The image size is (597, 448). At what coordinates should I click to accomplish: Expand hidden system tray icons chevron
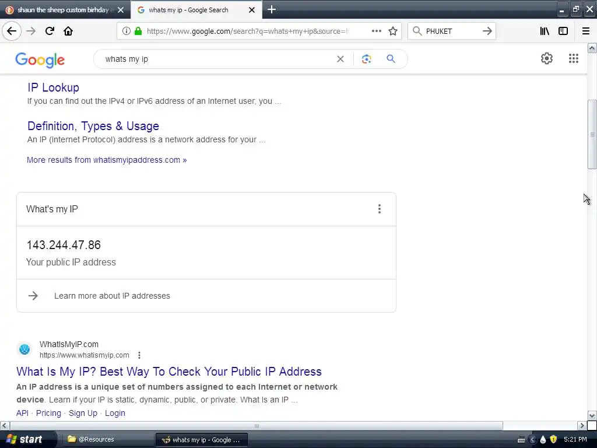coord(532,440)
